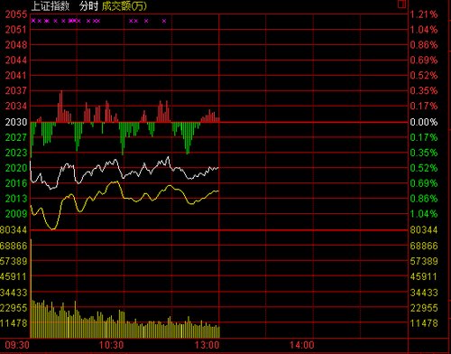The width and height of the screenshot is (451, 354).
Task: Click the tallest red bar near 2037
Action: [x=61, y=106]
